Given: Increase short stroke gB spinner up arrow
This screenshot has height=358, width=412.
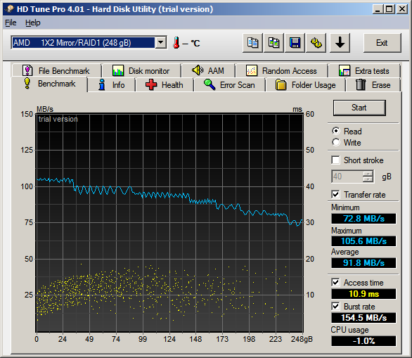Looking at the screenshot, I should (368, 174).
